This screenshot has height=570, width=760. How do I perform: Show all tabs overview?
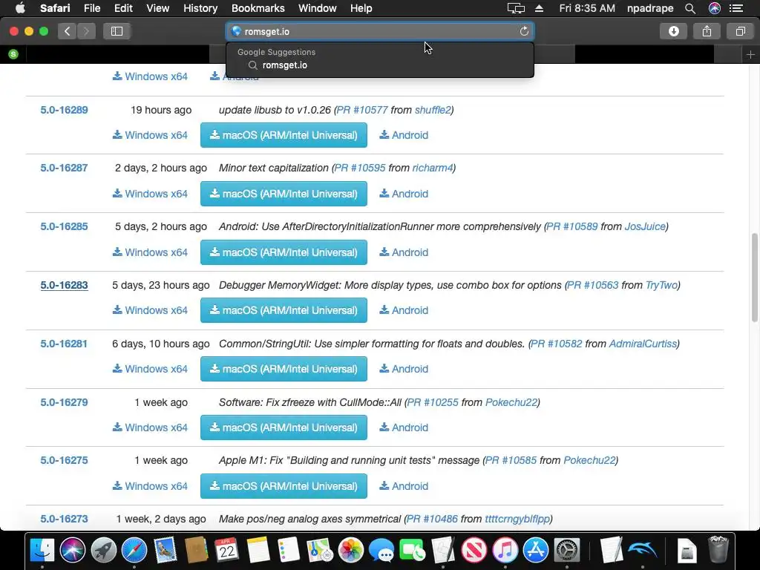coord(740,31)
